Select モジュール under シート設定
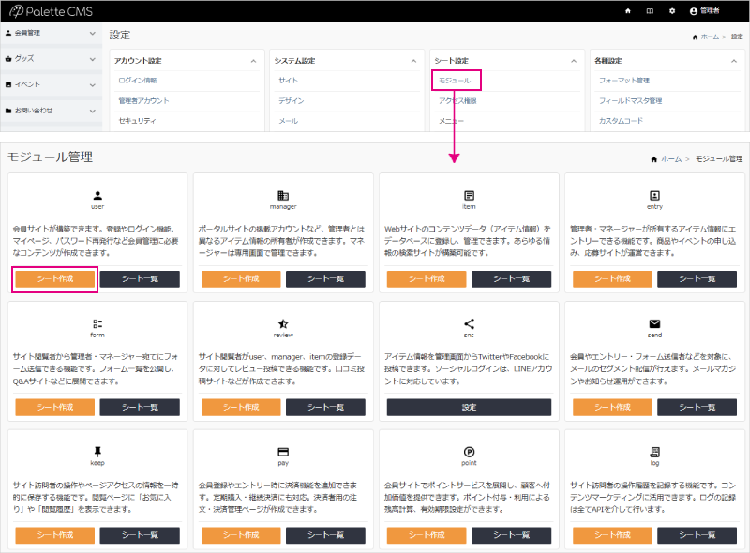750x553 pixels. (456, 81)
